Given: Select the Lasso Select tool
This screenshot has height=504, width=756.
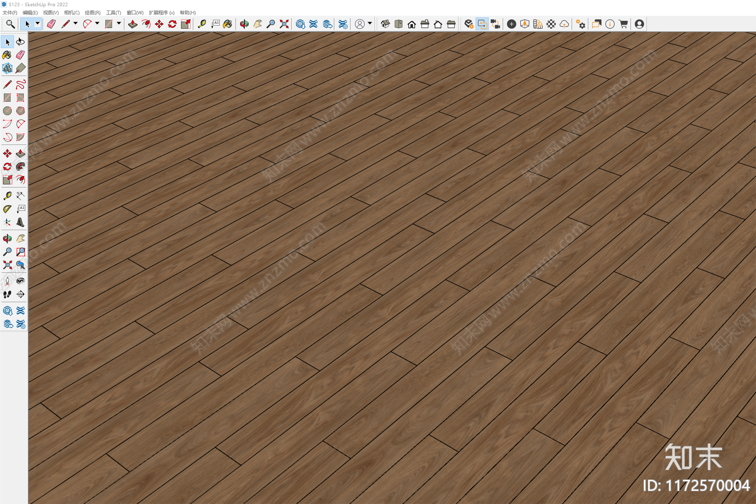Looking at the screenshot, I should 20,42.
